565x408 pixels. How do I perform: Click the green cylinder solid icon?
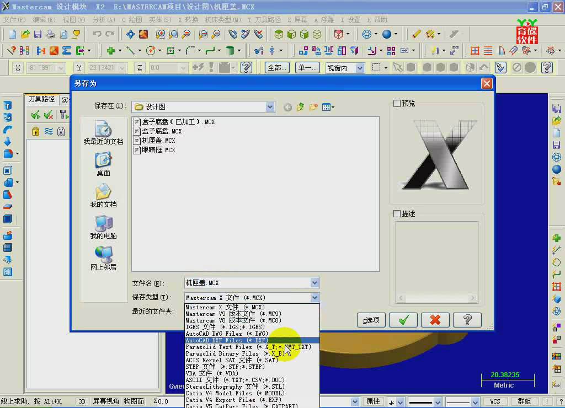(x=230, y=51)
